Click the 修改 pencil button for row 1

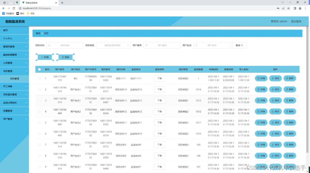point(275,78)
